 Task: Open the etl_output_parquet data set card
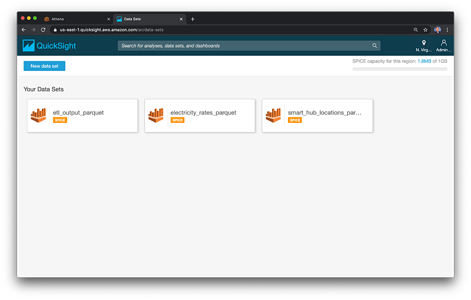click(82, 116)
